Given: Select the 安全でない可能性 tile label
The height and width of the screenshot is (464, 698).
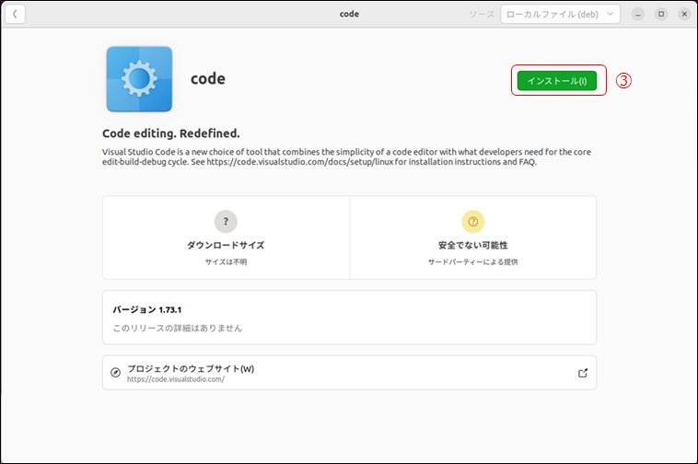Looking at the screenshot, I should pyautogui.click(x=472, y=246).
